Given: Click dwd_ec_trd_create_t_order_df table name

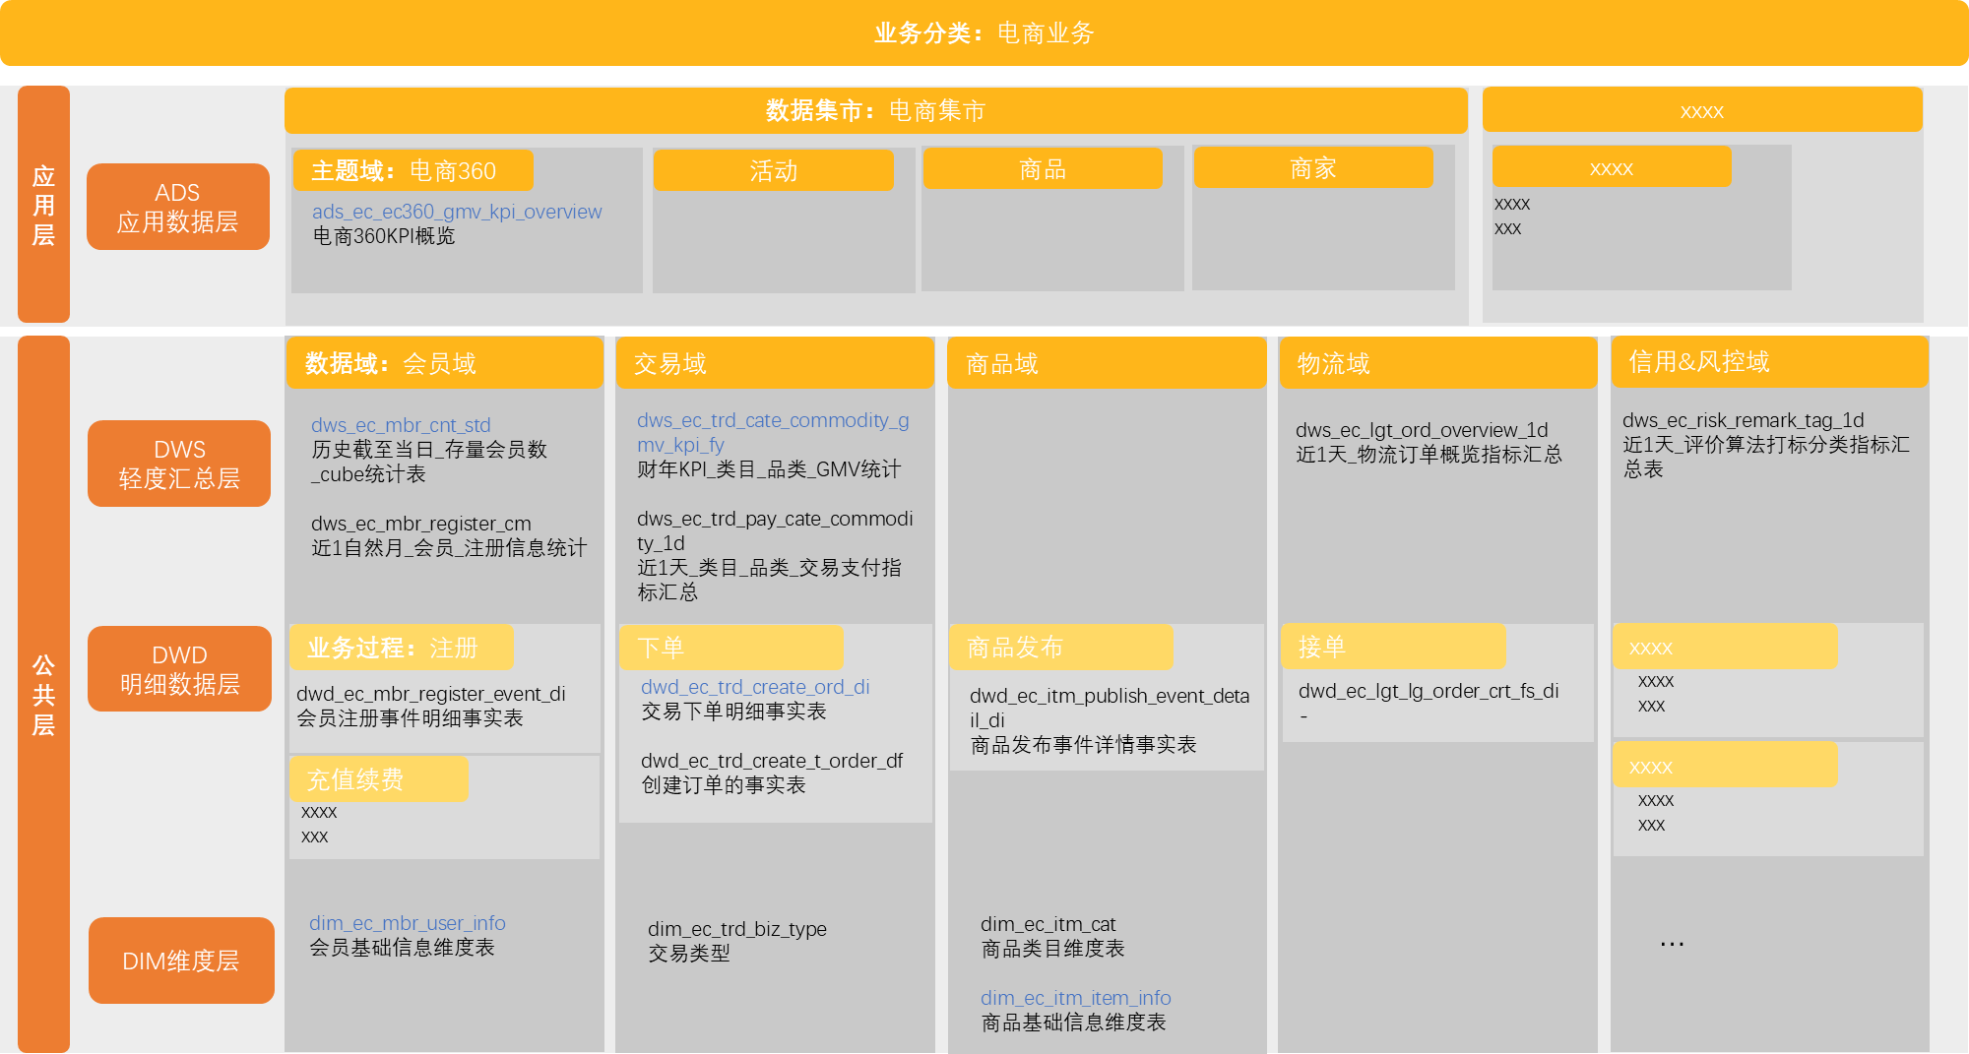Looking at the screenshot, I should (772, 761).
